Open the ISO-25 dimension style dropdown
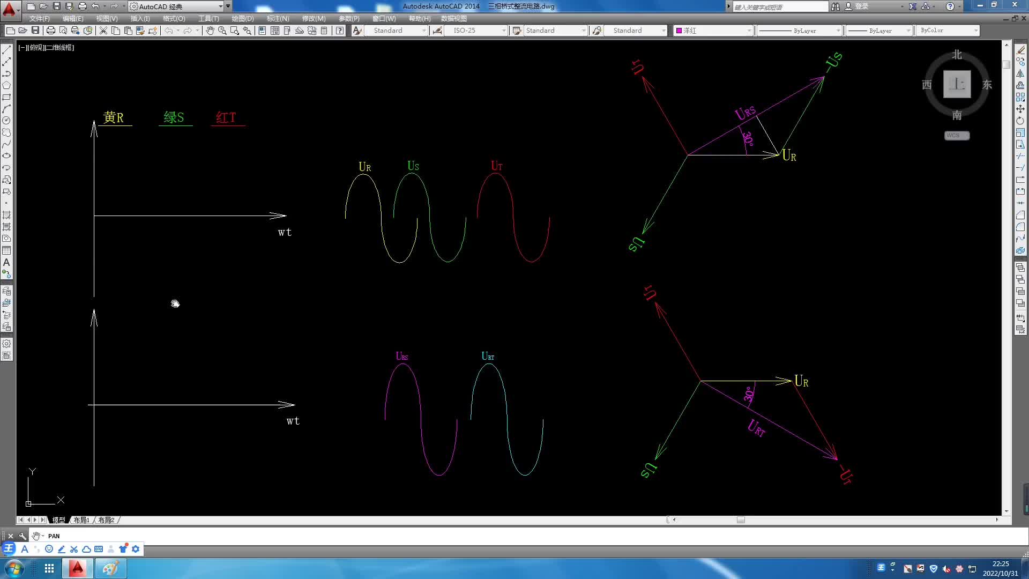The width and height of the screenshot is (1029, 579). tap(476, 31)
